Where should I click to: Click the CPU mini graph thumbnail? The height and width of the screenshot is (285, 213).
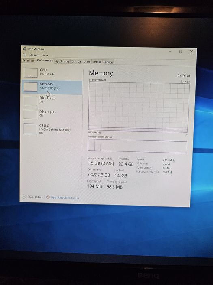pyautogui.click(x=30, y=73)
